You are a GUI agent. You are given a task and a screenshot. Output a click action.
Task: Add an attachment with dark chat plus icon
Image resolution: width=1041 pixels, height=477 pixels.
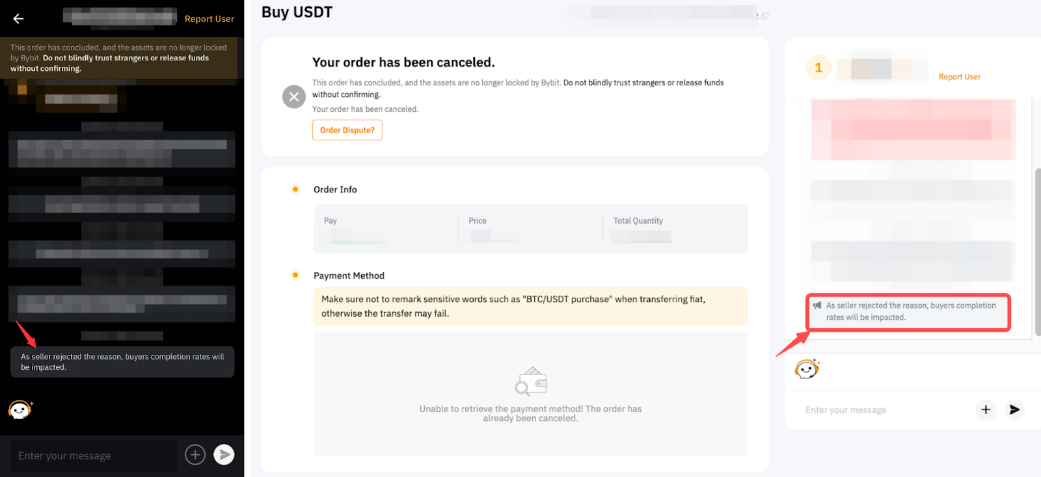tap(195, 455)
